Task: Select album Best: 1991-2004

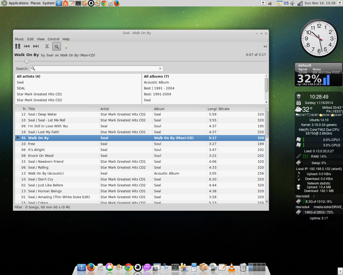Action: (204, 94)
